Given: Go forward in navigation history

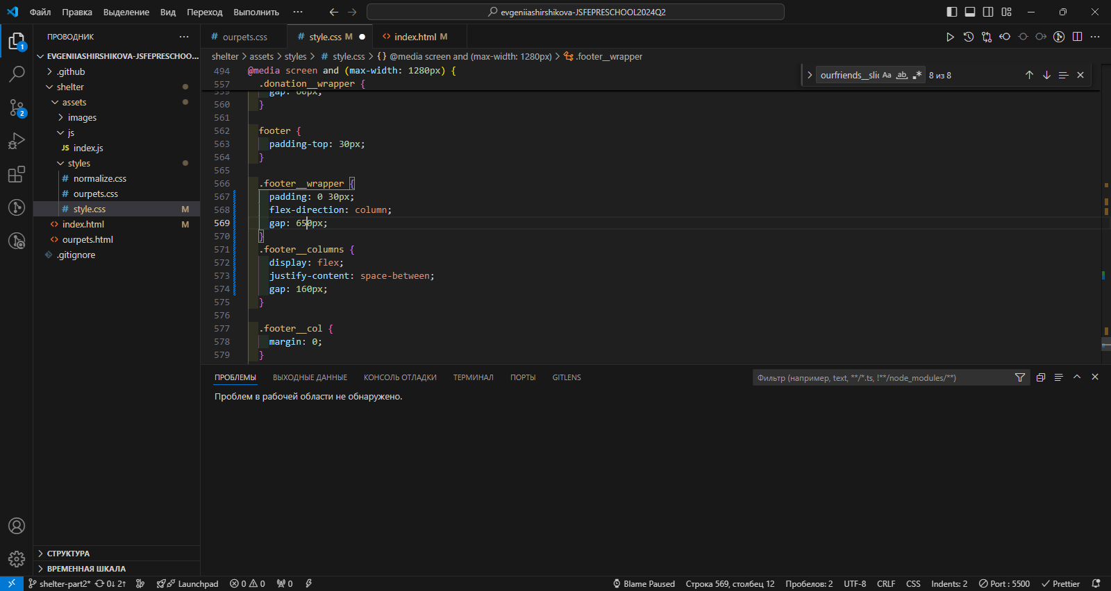Looking at the screenshot, I should point(352,12).
